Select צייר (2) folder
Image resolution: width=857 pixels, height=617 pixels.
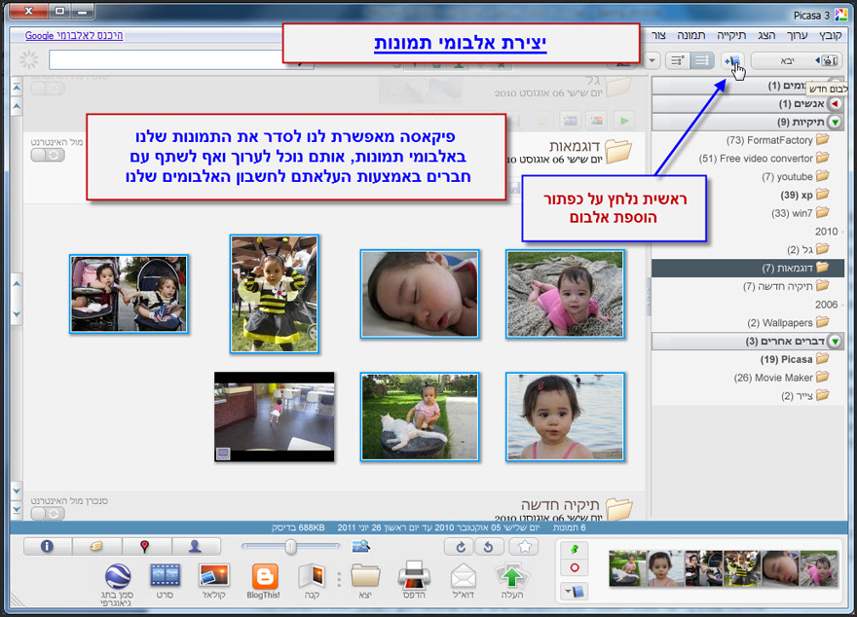805,396
